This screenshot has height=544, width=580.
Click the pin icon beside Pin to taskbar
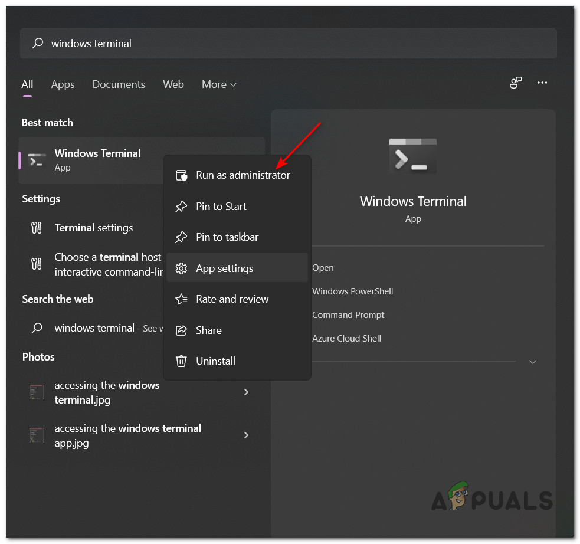pyautogui.click(x=181, y=237)
